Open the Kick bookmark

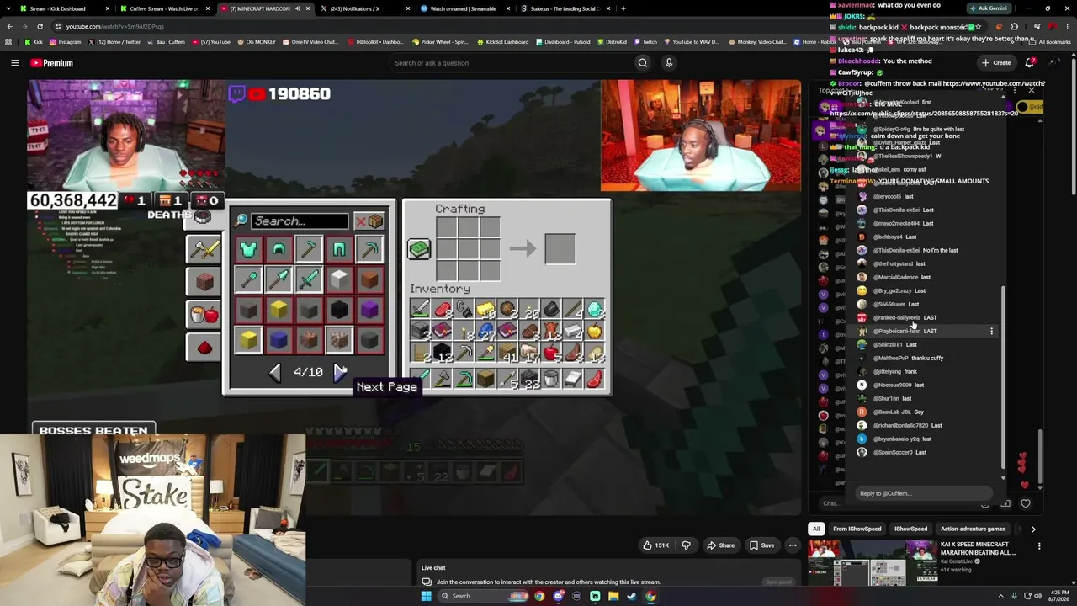pyautogui.click(x=34, y=42)
